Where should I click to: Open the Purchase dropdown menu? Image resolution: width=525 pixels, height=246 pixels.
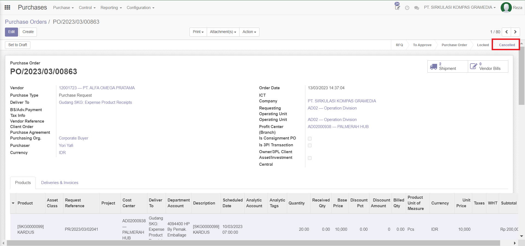pos(63,8)
